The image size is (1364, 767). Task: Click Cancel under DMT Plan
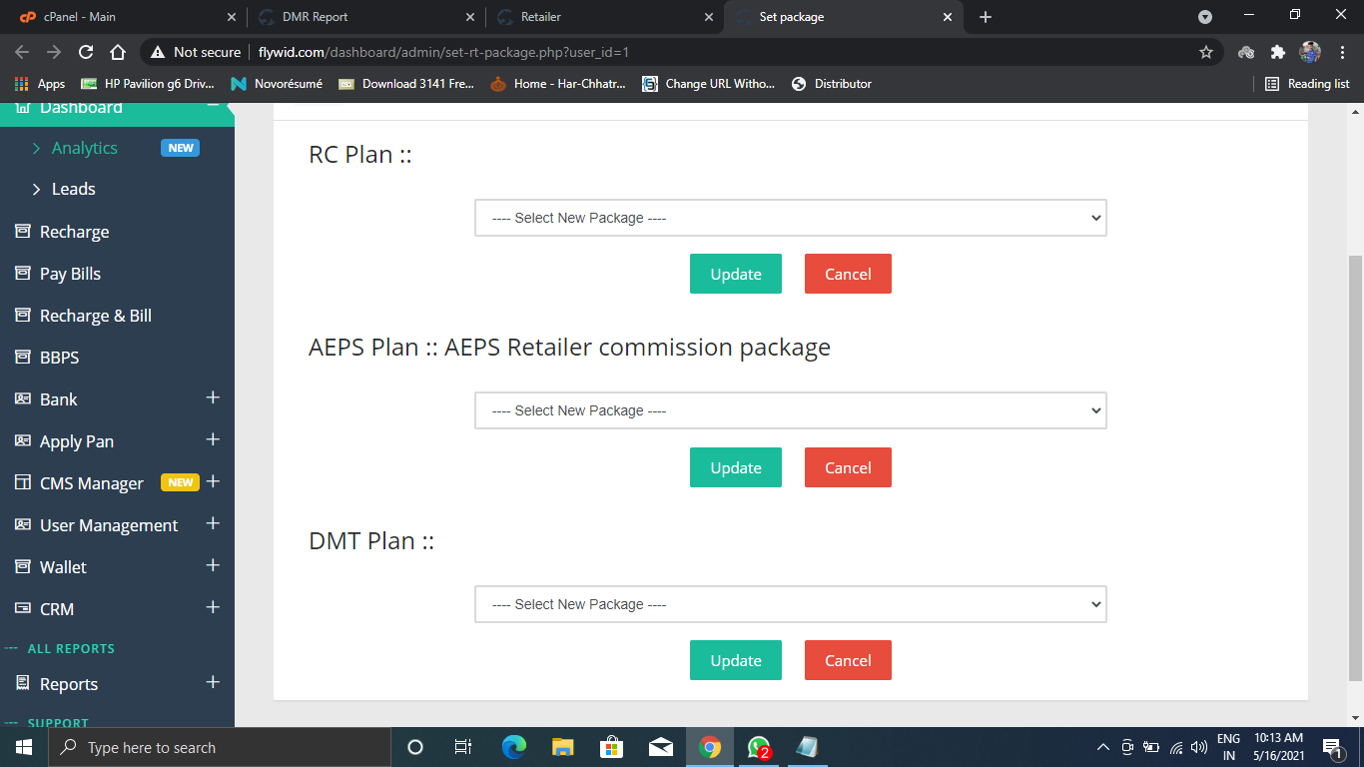(848, 660)
